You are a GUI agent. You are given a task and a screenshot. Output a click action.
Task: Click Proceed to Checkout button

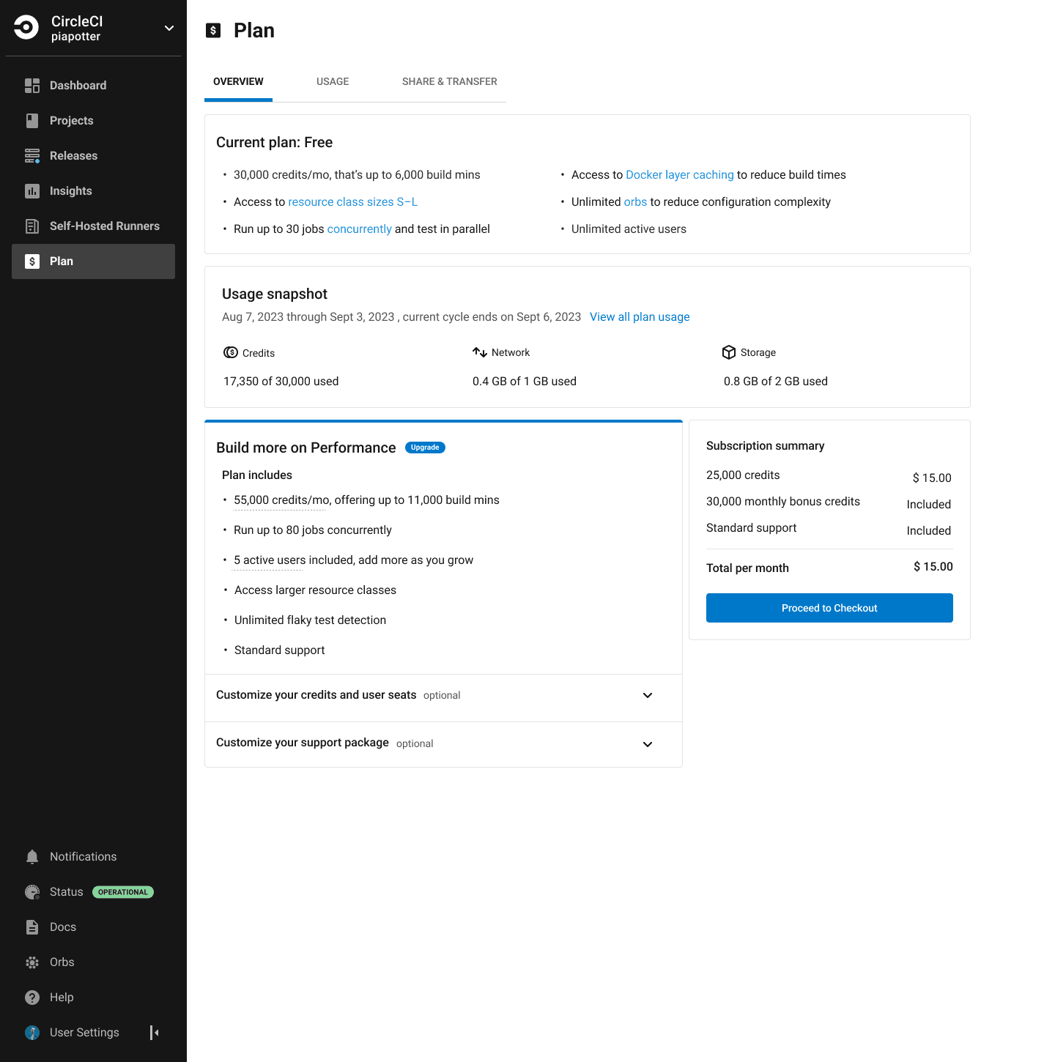(x=829, y=608)
